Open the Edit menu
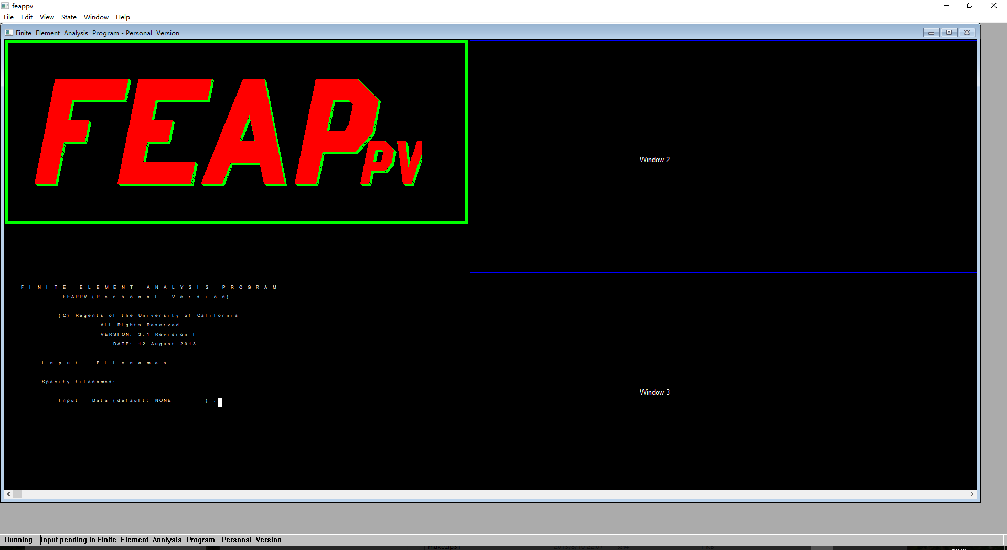This screenshot has width=1007, height=550. 27,17
